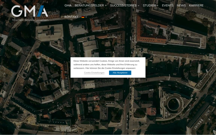This screenshot has width=216, height=135.
Task: Expand the Success Stories dropdown arrow
Action: coord(139,6)
